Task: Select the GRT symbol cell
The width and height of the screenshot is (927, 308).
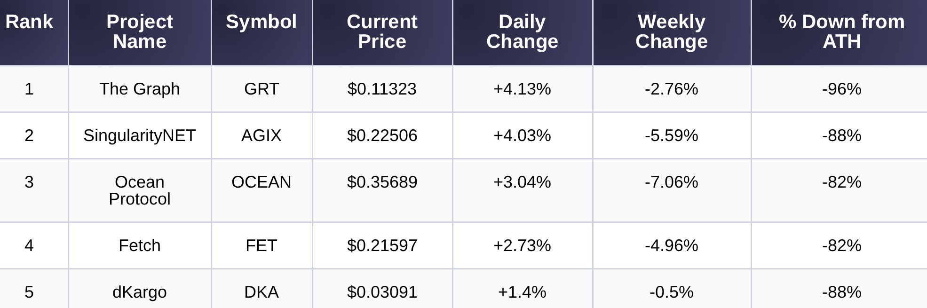Action: 261,89
